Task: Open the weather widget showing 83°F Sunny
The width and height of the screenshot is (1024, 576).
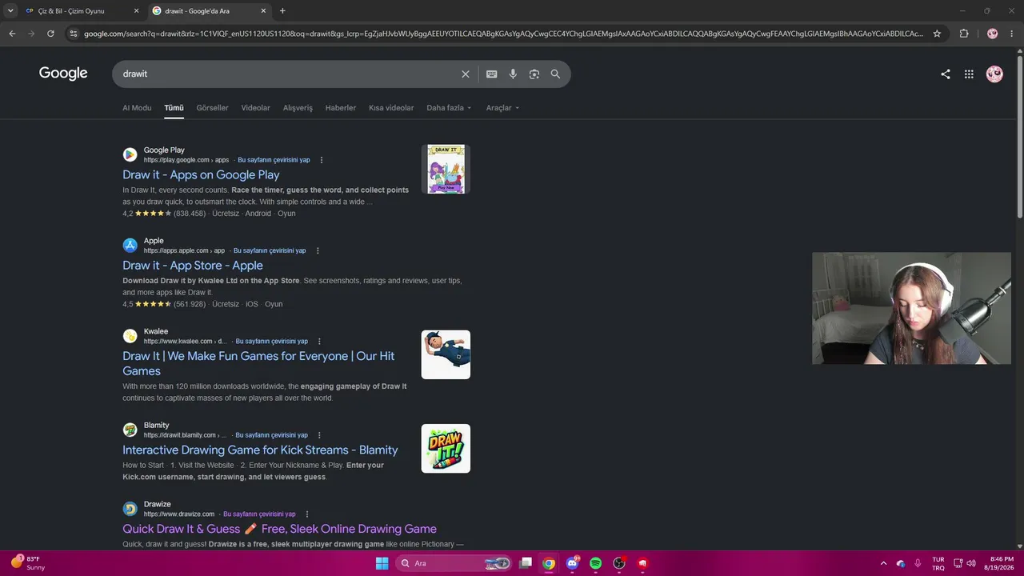Action: (x=28, y=563)
